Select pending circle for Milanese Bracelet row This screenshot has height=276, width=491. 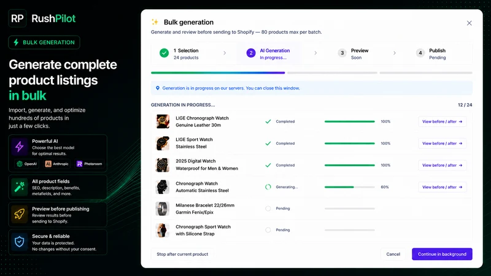point(268,209)
